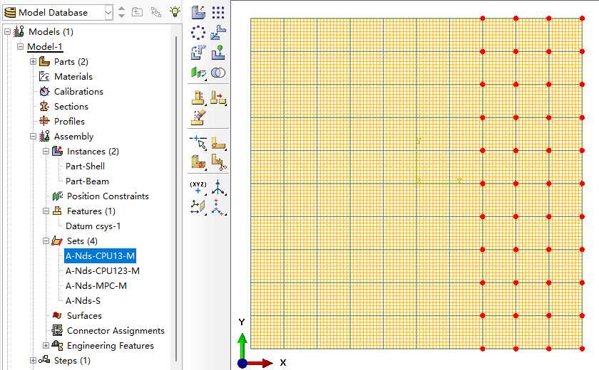Collapse the Instances (2) node
This screenshot has width=599, height=370.
(46, 152)
